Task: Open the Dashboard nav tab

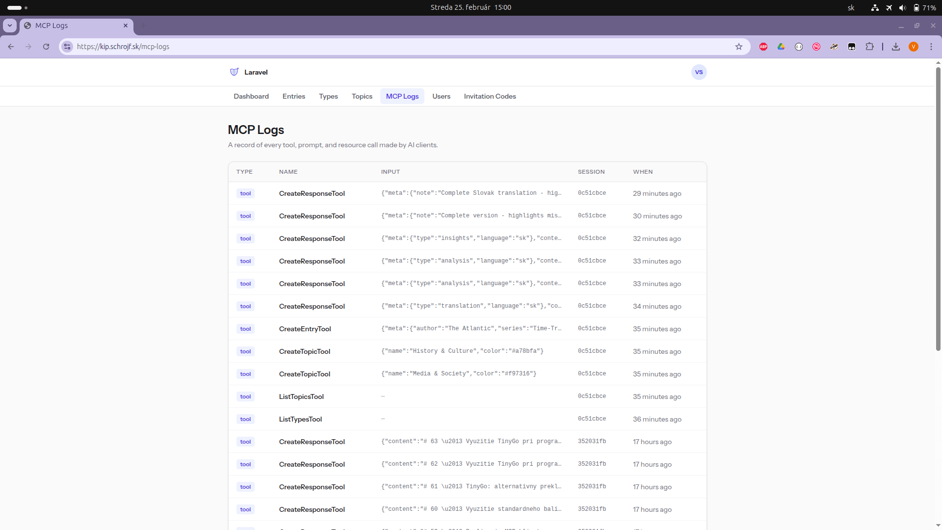Action: (251, 96)
